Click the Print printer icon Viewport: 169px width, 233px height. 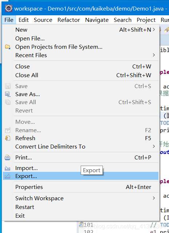7,158
